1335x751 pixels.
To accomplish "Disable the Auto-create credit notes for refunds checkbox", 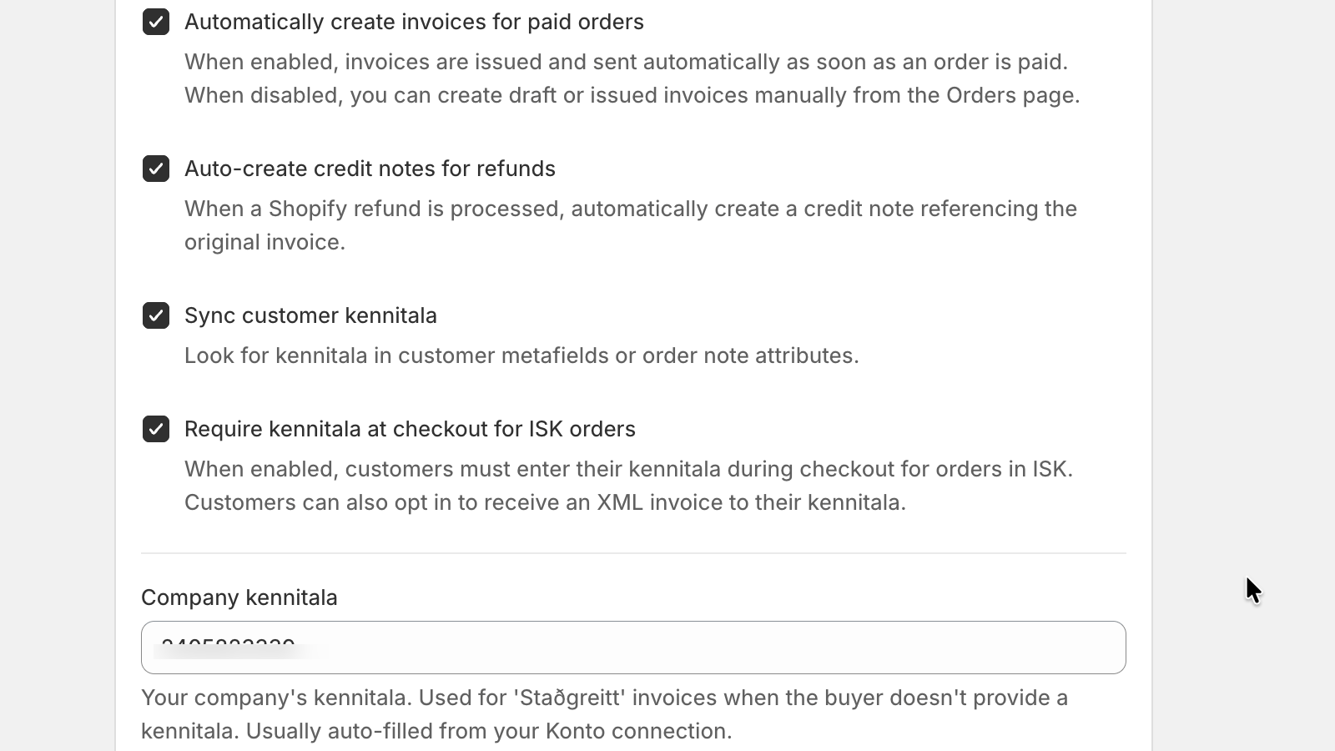I will pos(156,169).
